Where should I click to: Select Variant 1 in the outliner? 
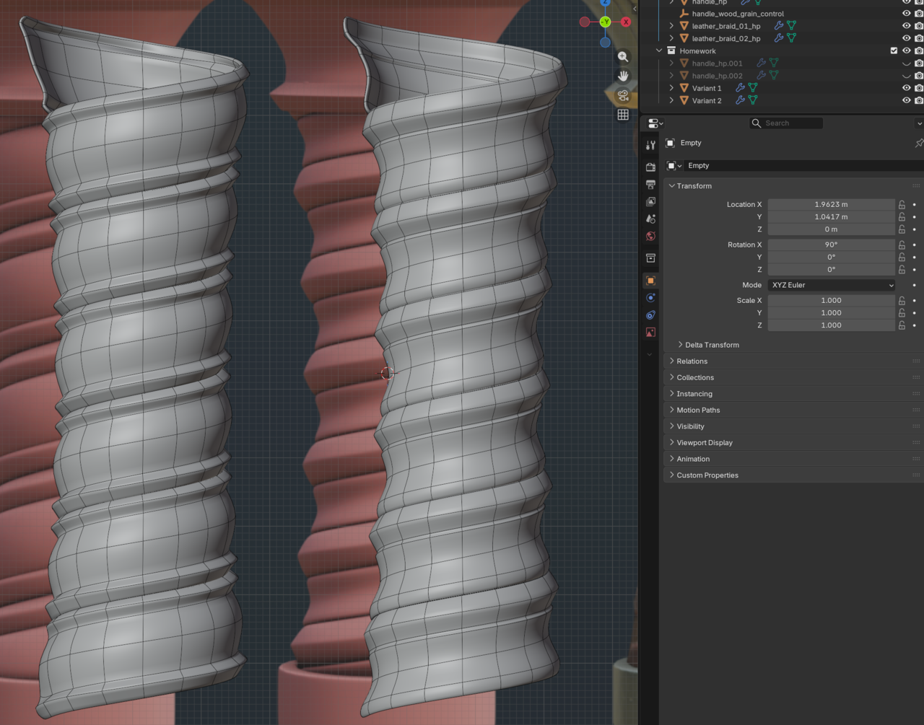point(706,88)
